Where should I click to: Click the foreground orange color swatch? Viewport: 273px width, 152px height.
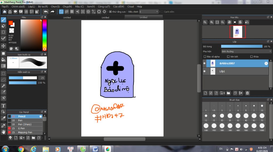(x=11, y=23)
